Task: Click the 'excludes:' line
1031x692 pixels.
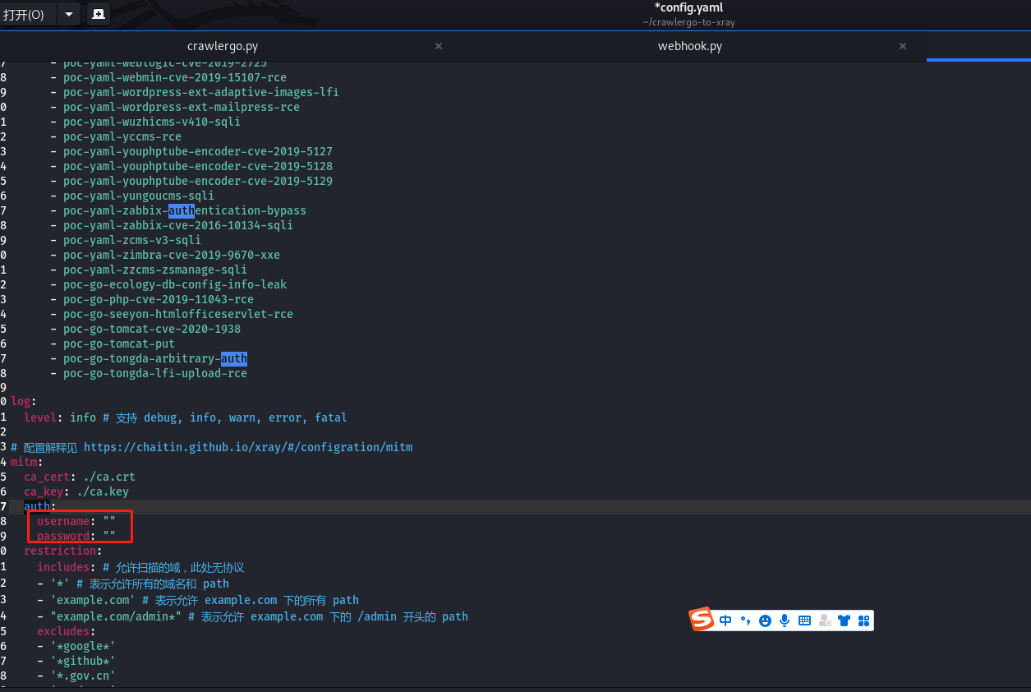Action: click(67, 631)
